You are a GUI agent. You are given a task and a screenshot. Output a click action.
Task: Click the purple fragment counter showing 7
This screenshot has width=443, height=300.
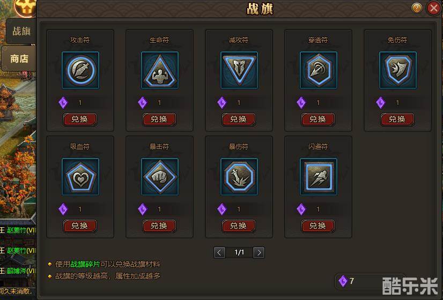pos(346,281)
